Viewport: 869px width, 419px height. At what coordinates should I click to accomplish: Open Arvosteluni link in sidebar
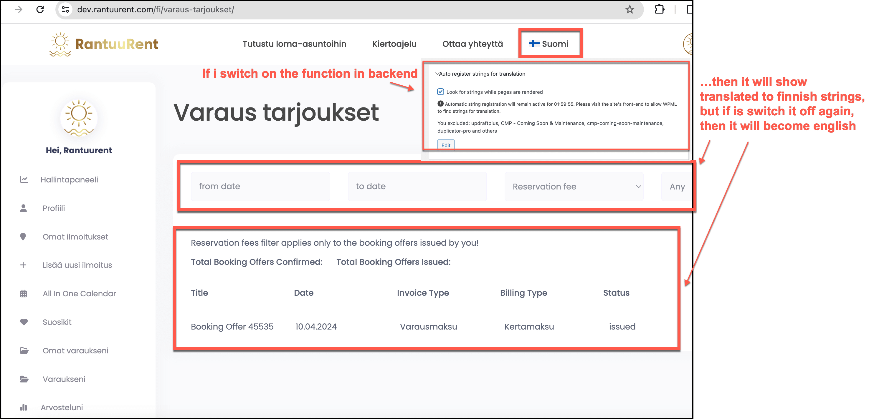coord(62,408)
